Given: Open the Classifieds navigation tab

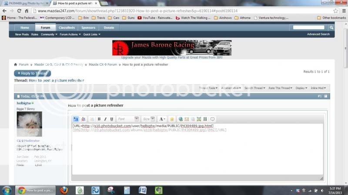Looking at the screenshot, I should click(67, 27).
